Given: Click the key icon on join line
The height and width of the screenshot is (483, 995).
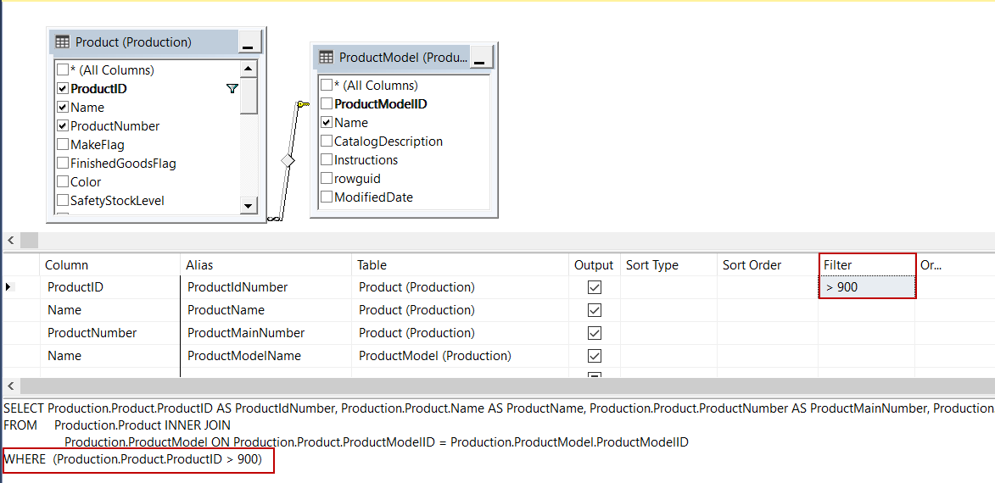Looking at the screenshot, I should pyautogui.click(x=303, y=104).
